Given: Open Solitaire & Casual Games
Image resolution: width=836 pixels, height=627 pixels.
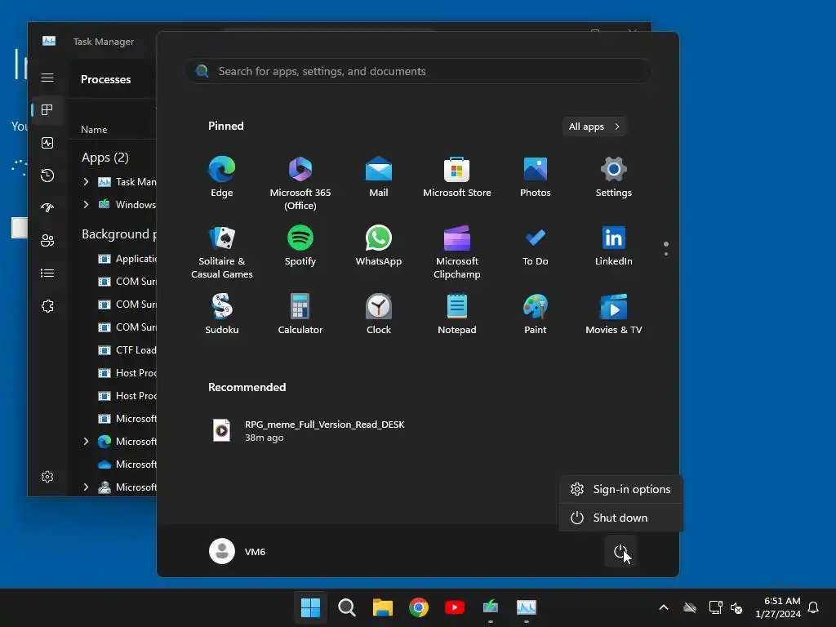Looking at the screenshot, I should pos(222,251).
